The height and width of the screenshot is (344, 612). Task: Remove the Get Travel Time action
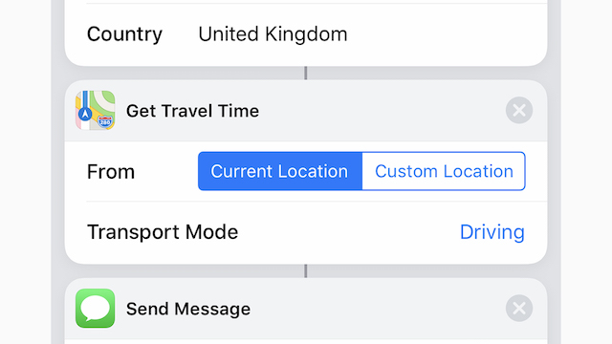[519, 111]
